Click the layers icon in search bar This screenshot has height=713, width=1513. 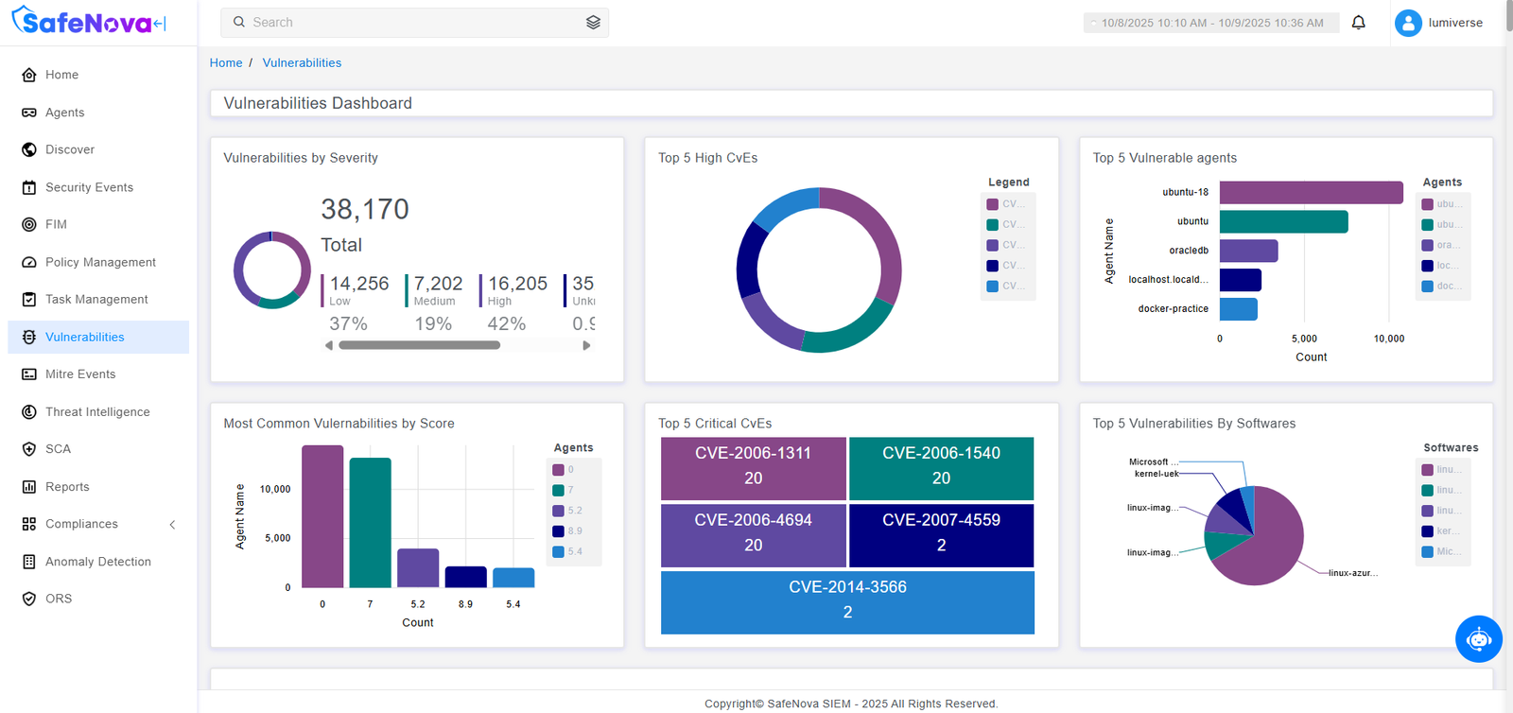click(593, 23)
